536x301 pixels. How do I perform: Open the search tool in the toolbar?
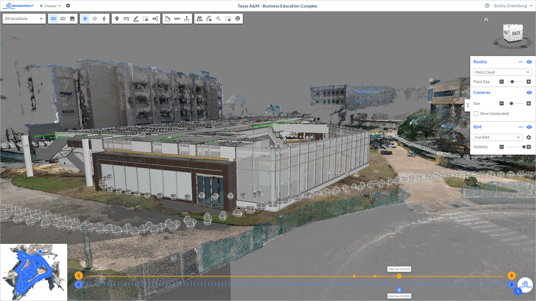(218, 18)
